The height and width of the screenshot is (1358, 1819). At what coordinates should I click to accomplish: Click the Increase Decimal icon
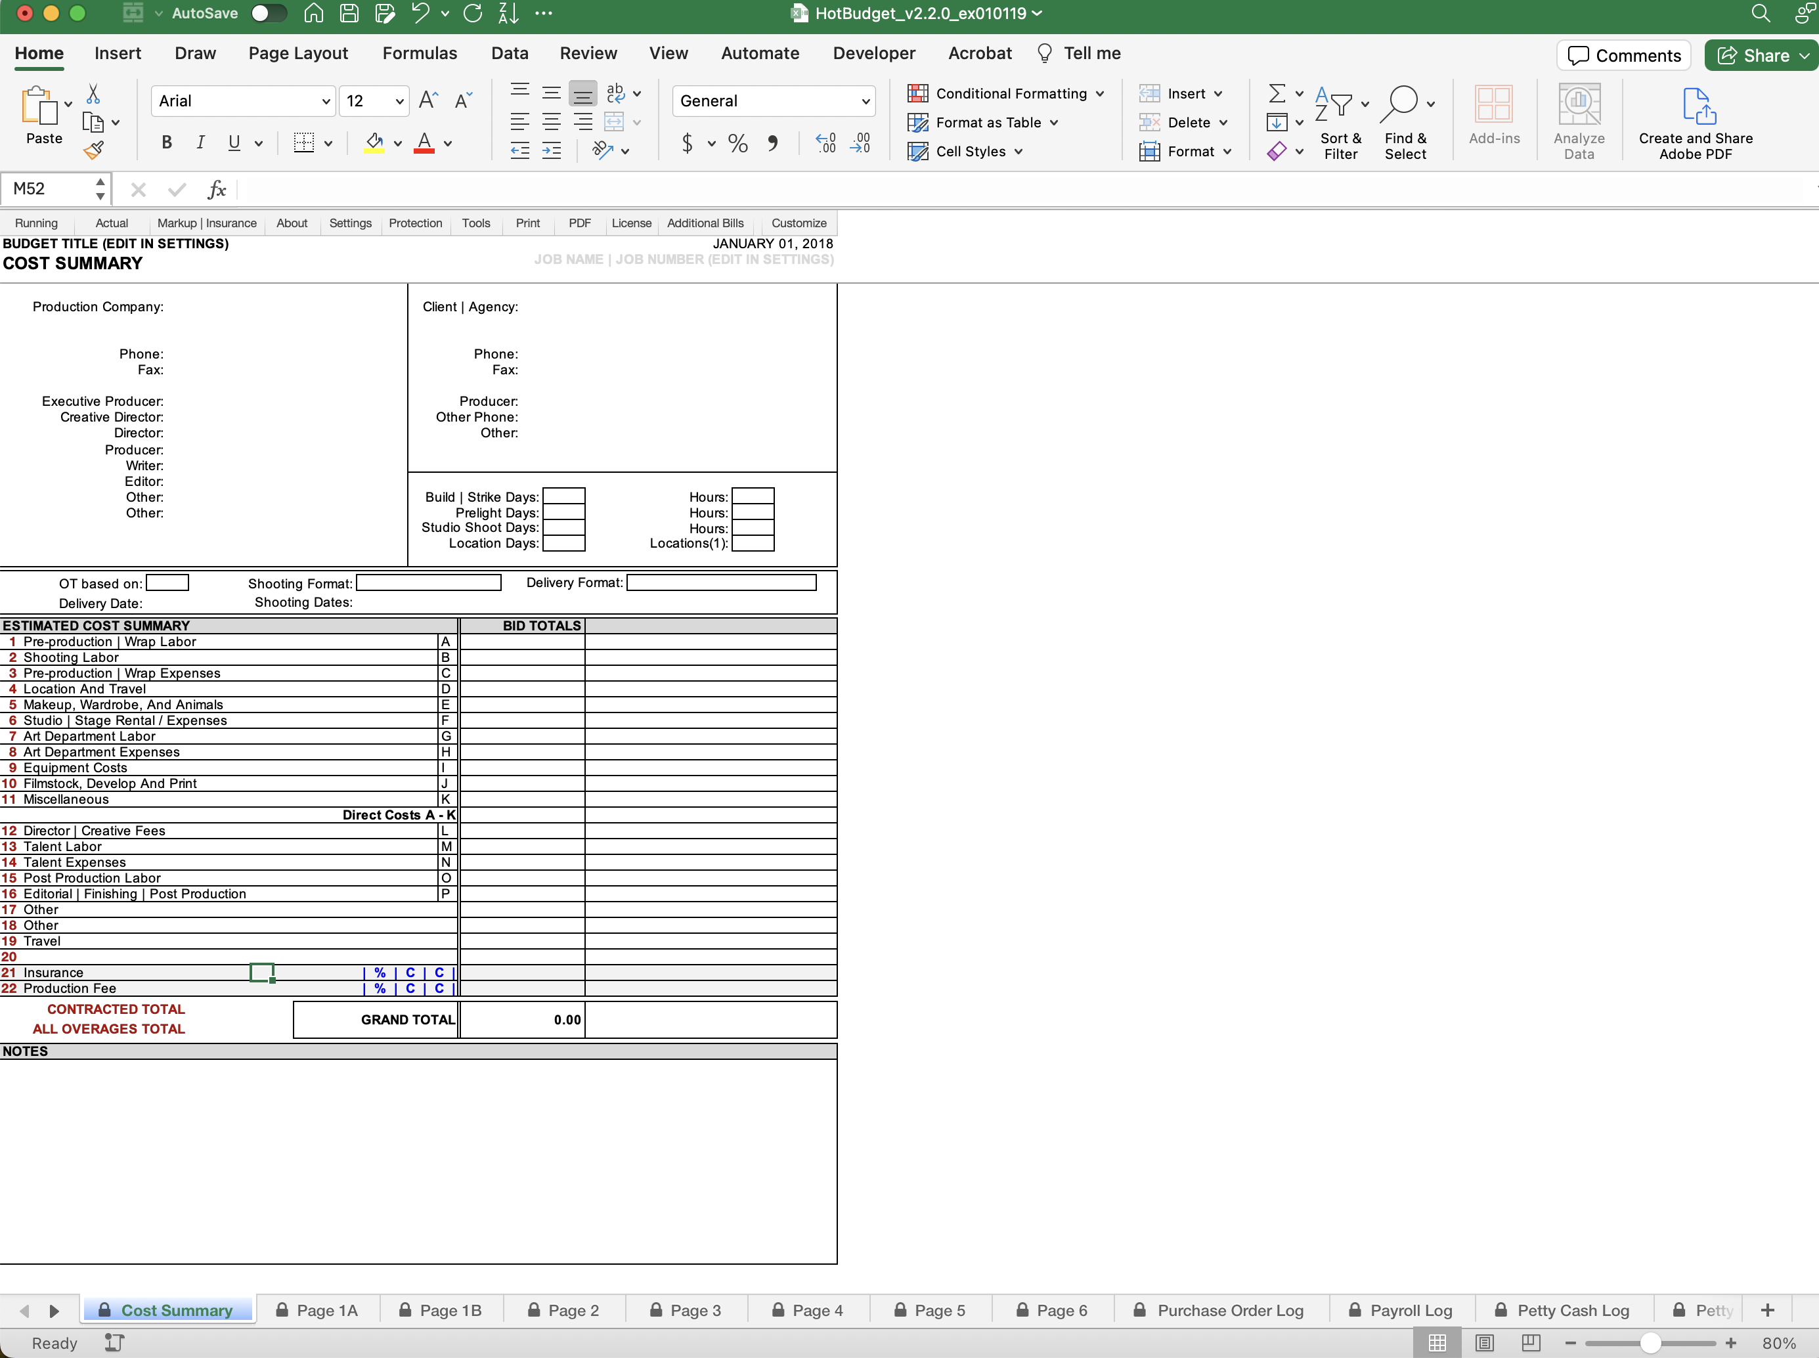coord(824,142)
